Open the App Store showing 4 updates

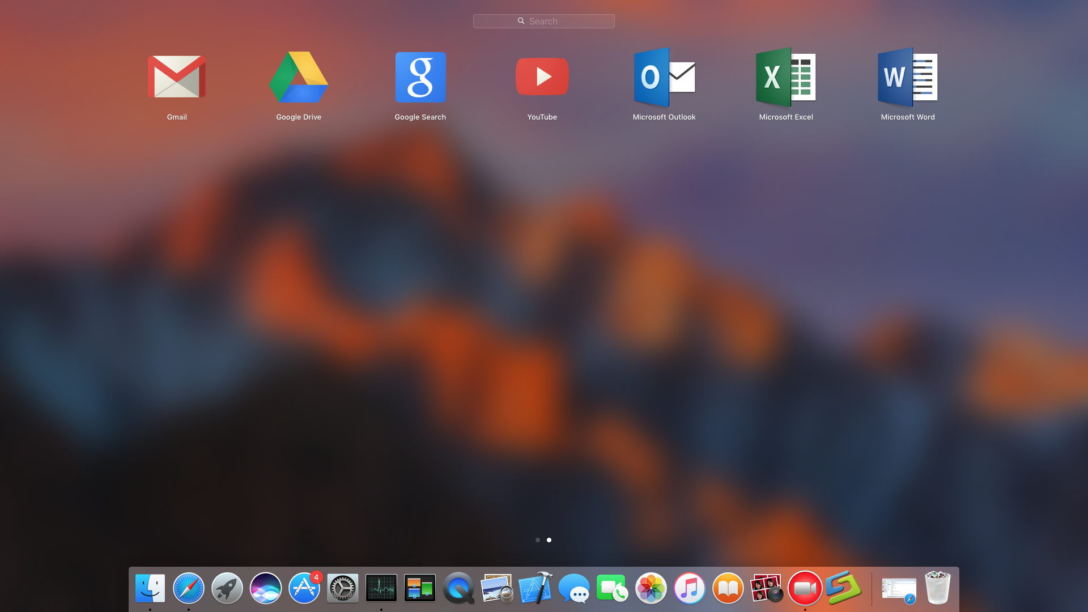point(304,588)
